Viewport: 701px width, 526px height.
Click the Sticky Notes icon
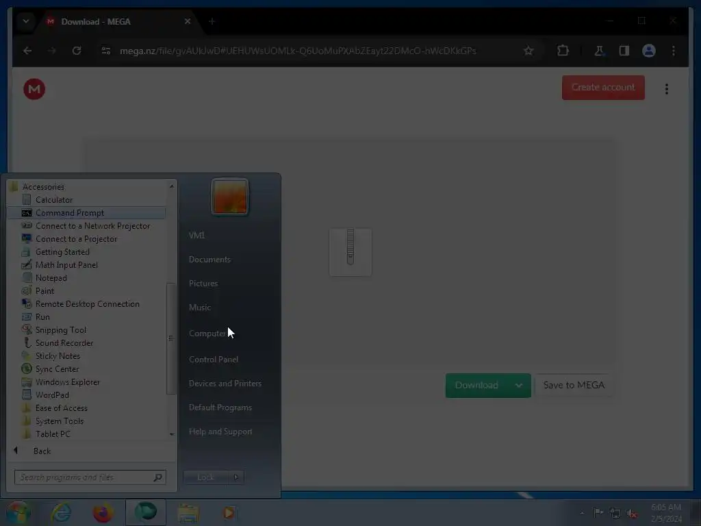pyautogui.click(x=27, y=356)
